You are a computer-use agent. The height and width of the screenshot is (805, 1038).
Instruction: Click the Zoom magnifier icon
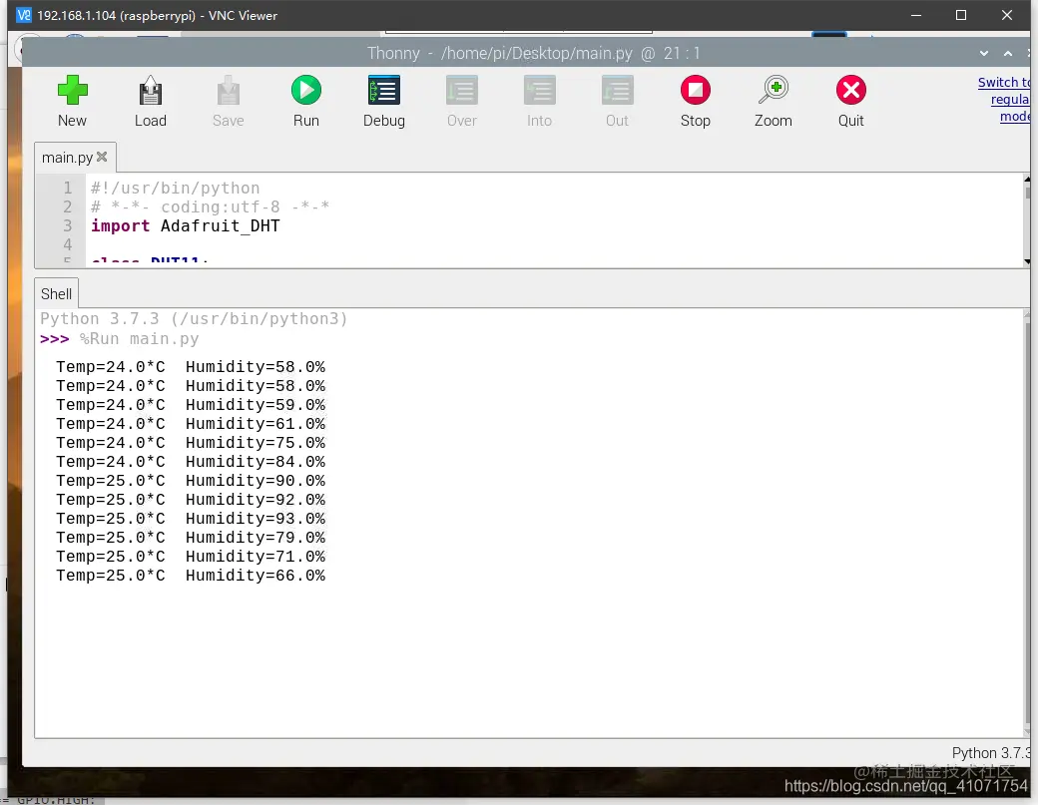(774, 90)
